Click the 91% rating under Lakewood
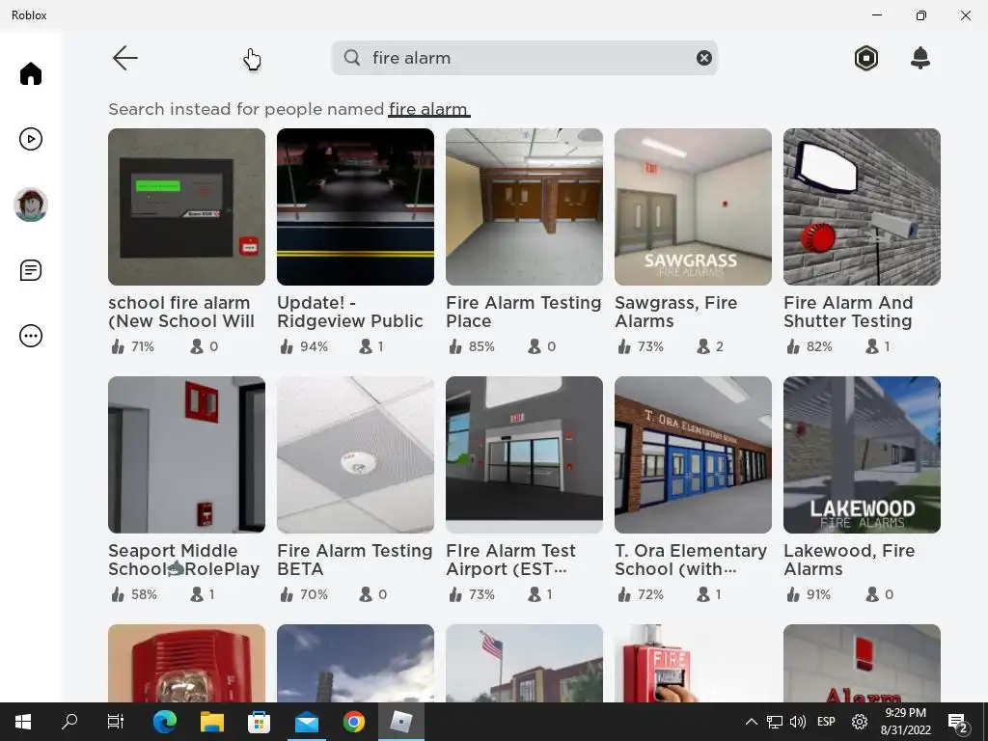 point(818,594)
